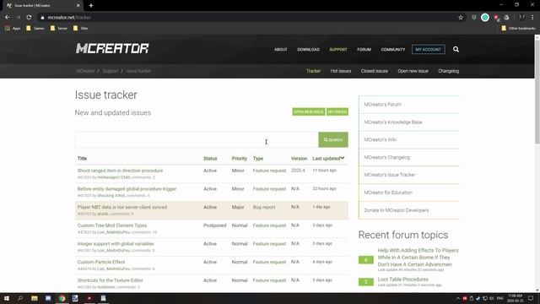
Task: Open the Games bookmark folder
Action: 35,28
